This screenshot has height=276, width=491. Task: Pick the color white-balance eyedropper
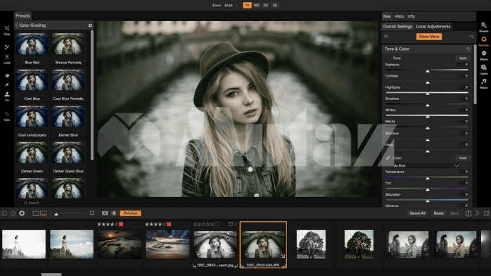pos(388,158)
